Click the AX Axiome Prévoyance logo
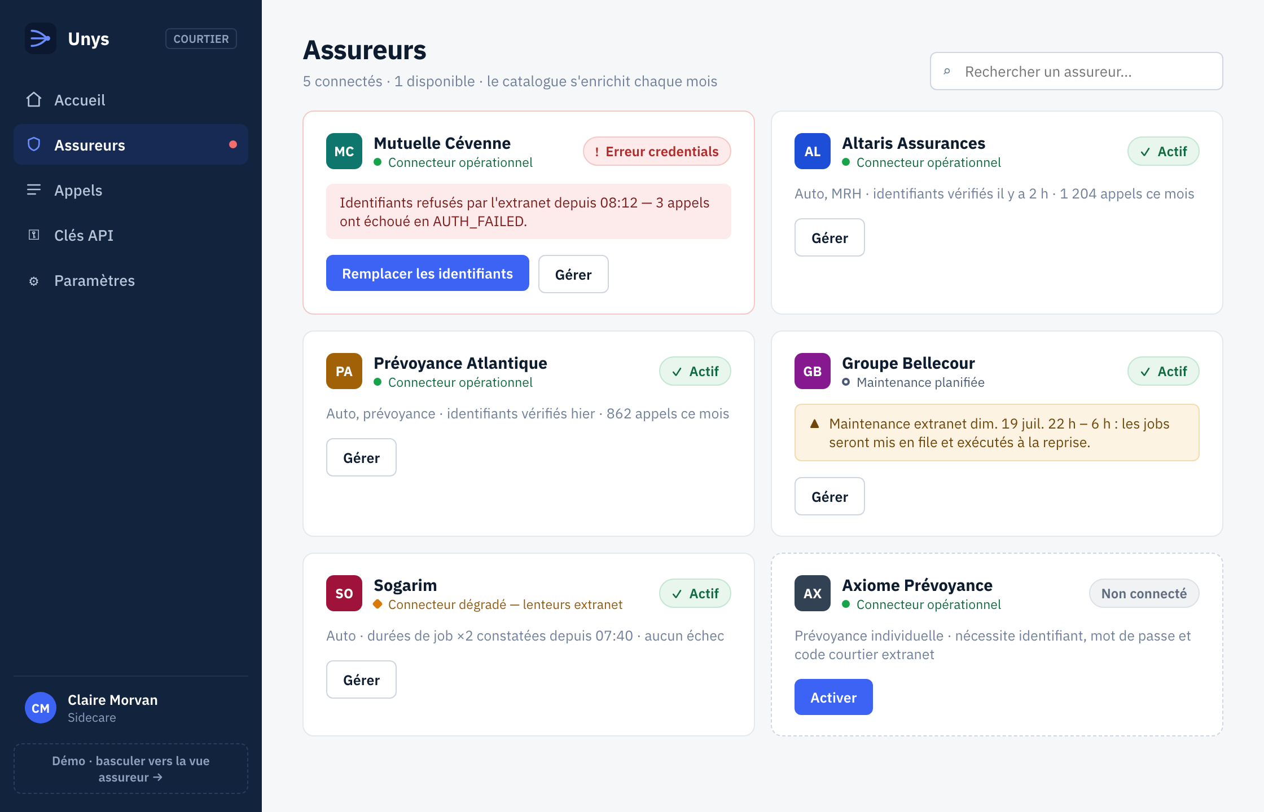The height and width of the screenshot is (812, 1264). 813,593
